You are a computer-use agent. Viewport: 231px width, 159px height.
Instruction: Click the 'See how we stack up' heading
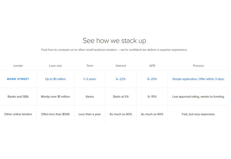(x=114, y=41)
